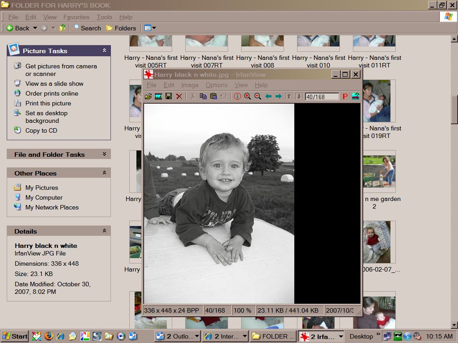Screen dimensions: 458x343
Task: Click the My Pictures link
Action: (x=42, y=188)
